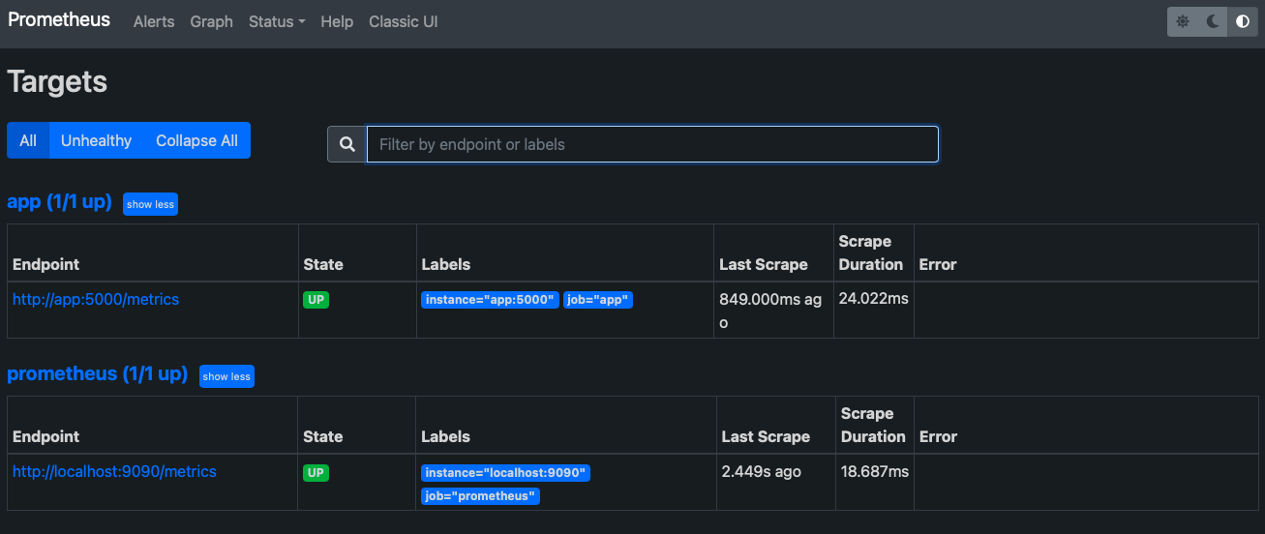
Task: Go to the Graph page
Action: point(211,21)
